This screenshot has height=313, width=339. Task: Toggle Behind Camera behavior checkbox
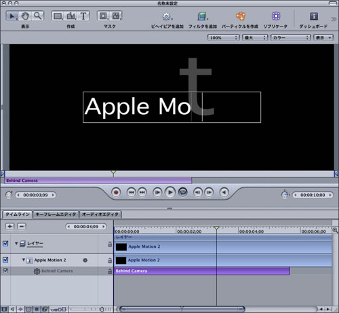(5, 271)
